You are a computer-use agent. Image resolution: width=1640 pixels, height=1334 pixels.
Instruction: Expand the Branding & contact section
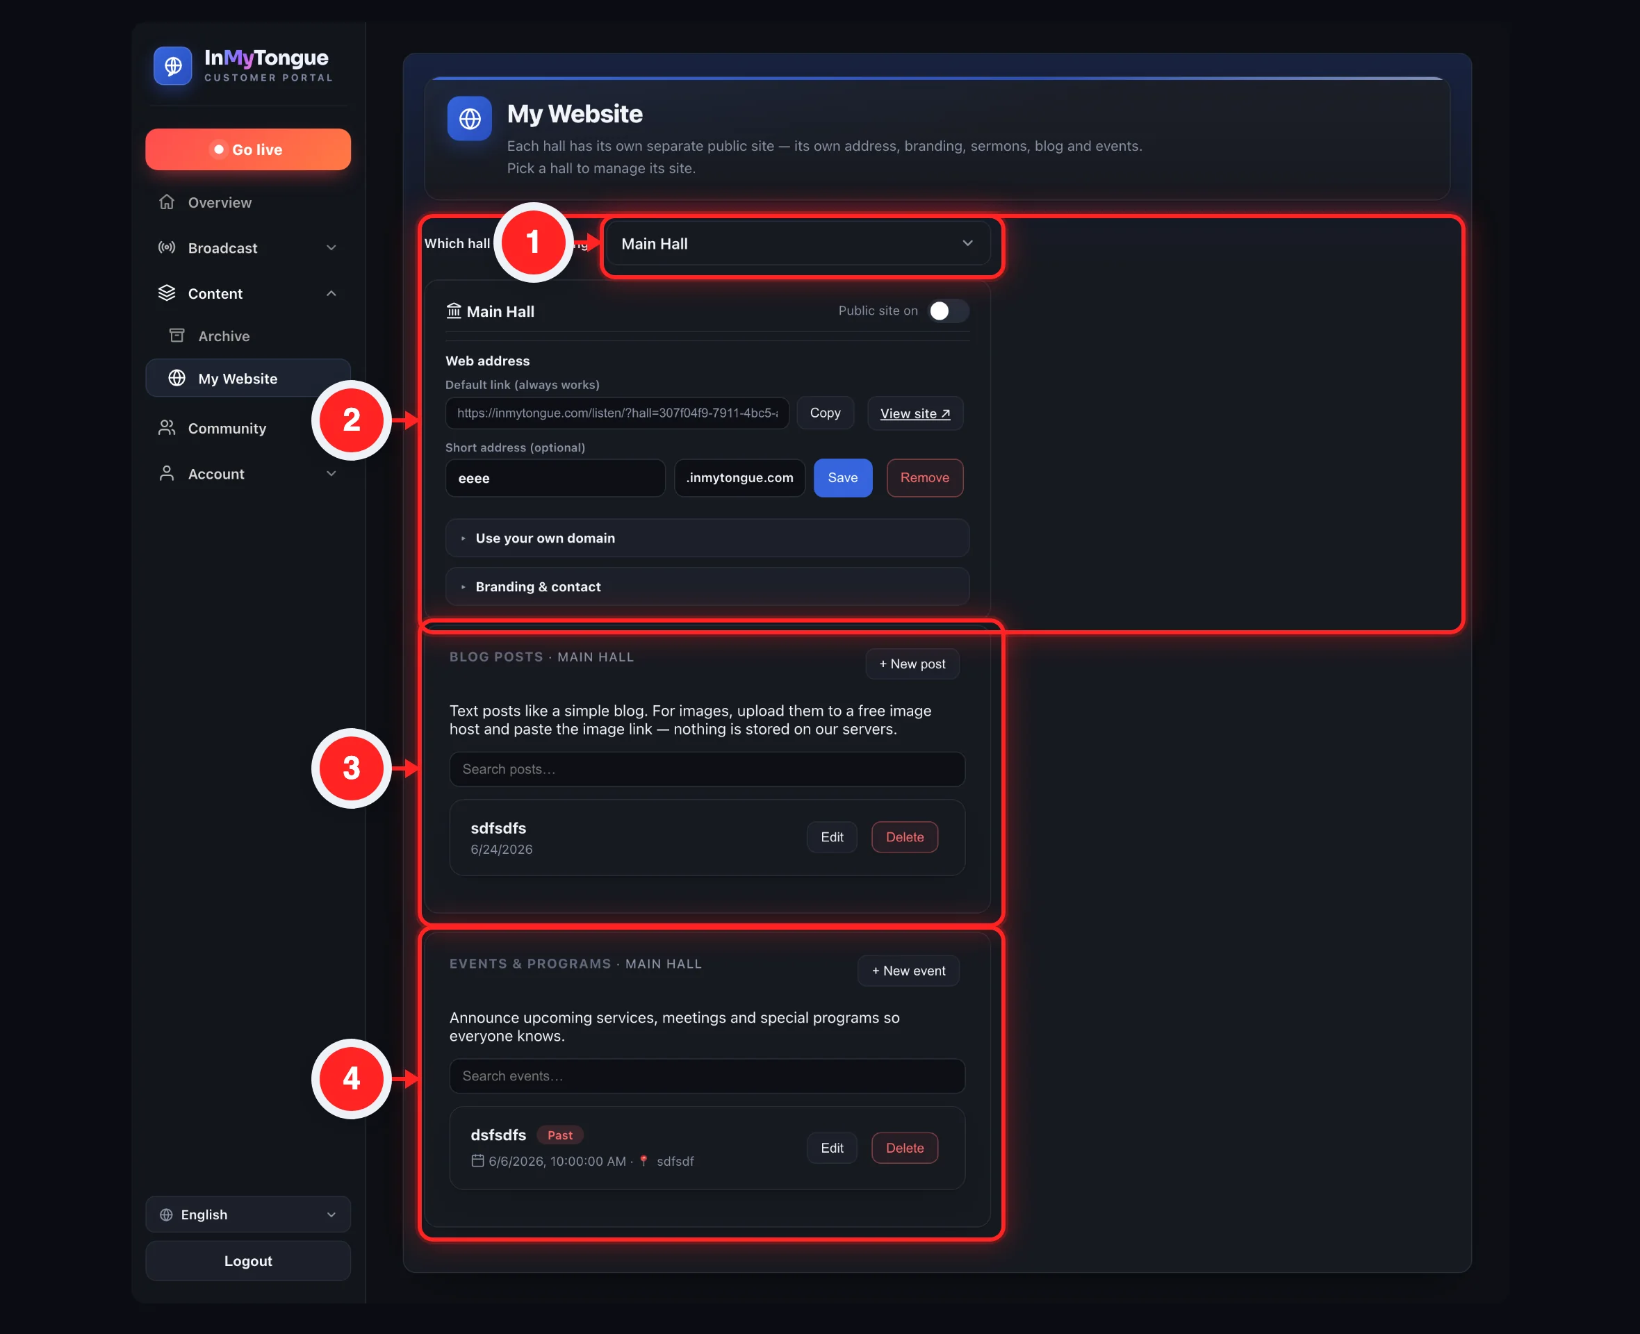[x=707, y=586]
